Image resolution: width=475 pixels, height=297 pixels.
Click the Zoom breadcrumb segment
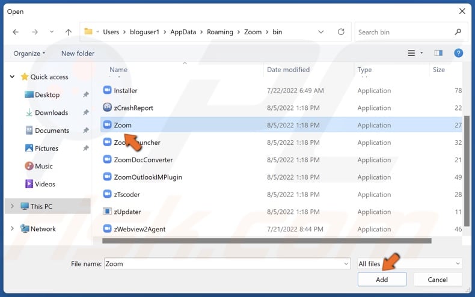pos(253,32)
